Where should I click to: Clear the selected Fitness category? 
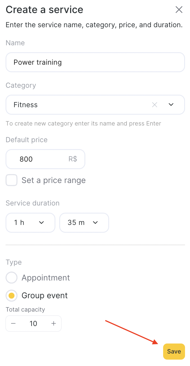tap(155, 105)
